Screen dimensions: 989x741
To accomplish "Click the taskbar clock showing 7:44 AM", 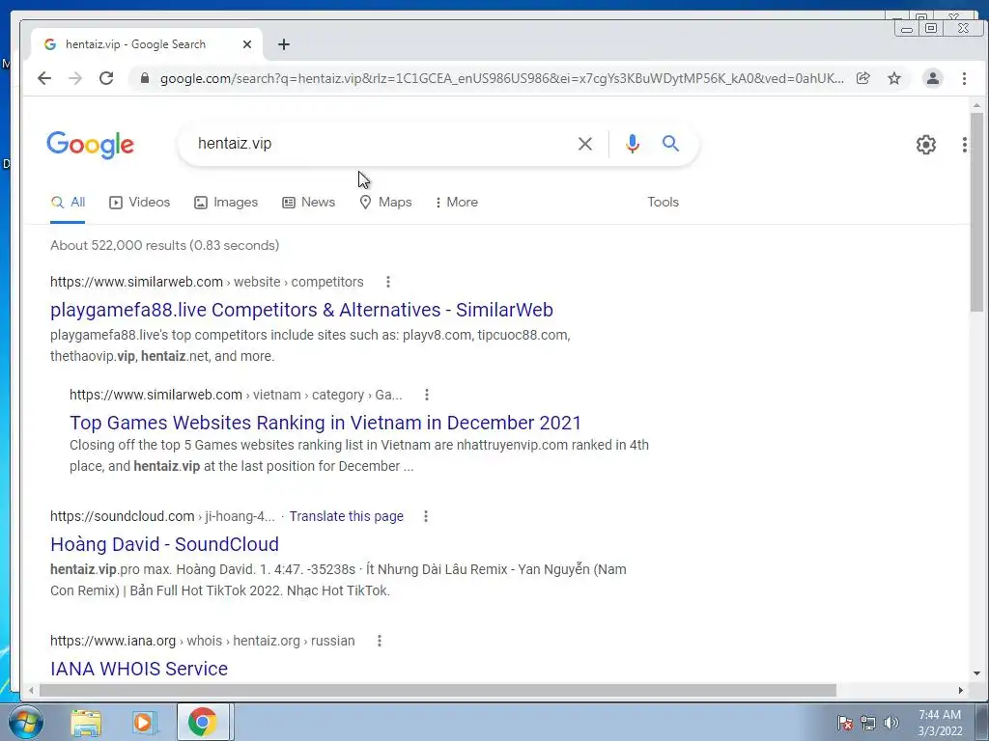I will (939, 723).
